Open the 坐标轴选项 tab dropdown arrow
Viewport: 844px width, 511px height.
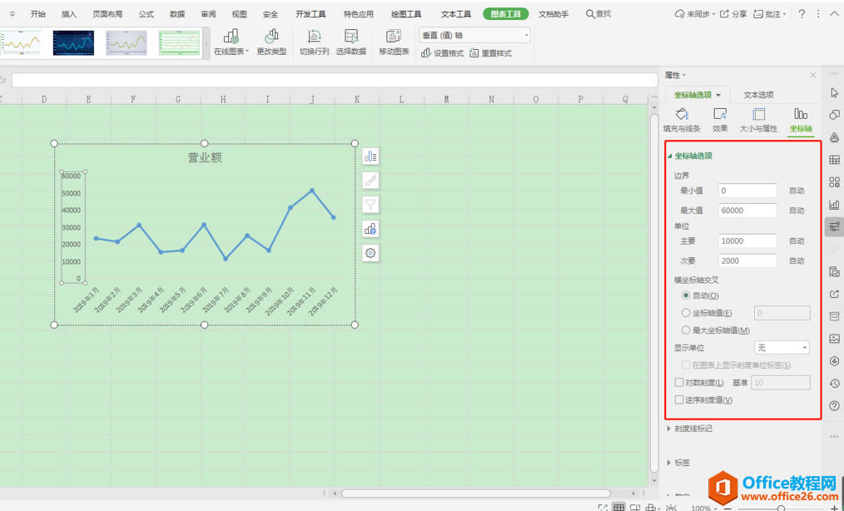pos(718,96)
